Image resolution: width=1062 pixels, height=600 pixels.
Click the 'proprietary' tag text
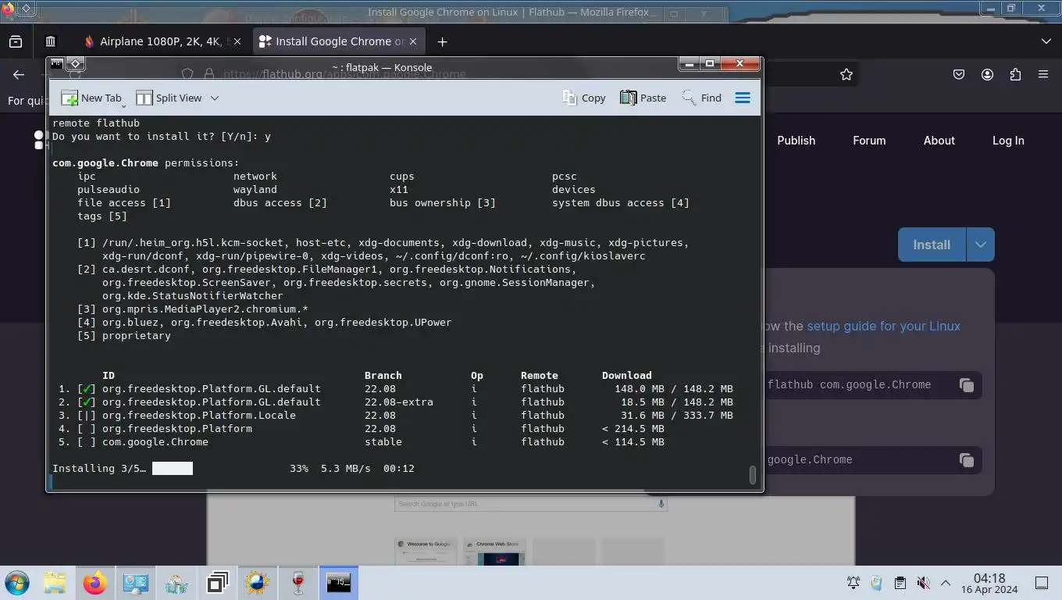click(x=136, y=335)
